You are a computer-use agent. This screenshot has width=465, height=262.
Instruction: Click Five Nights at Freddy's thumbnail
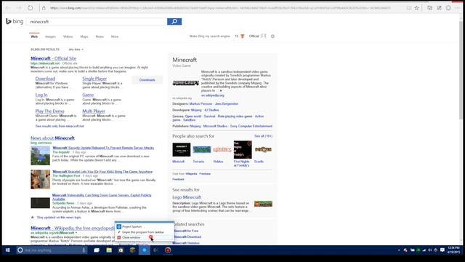(x=242, y=149)
